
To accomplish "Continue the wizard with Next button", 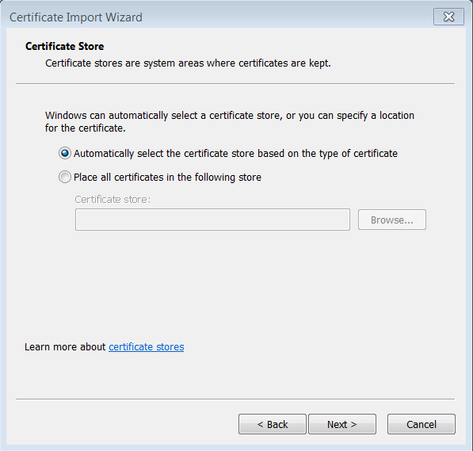I will [342, 424].
